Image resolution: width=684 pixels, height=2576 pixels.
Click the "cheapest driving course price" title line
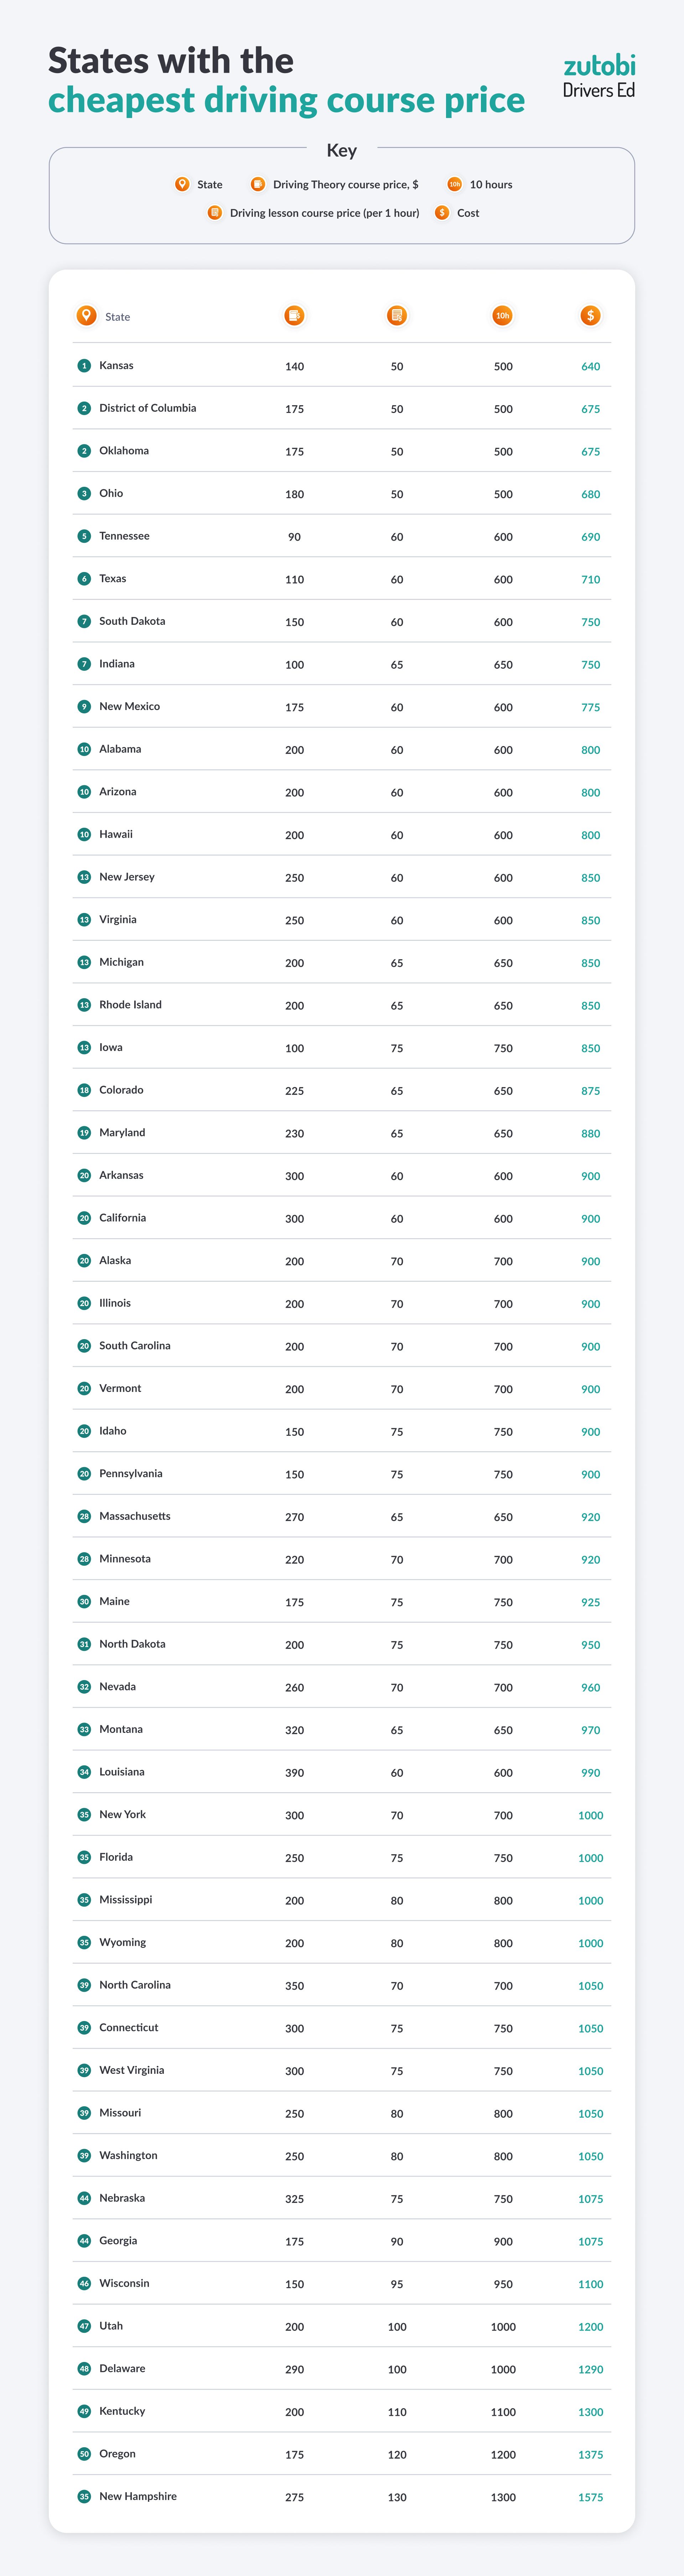tap(286, 100)
